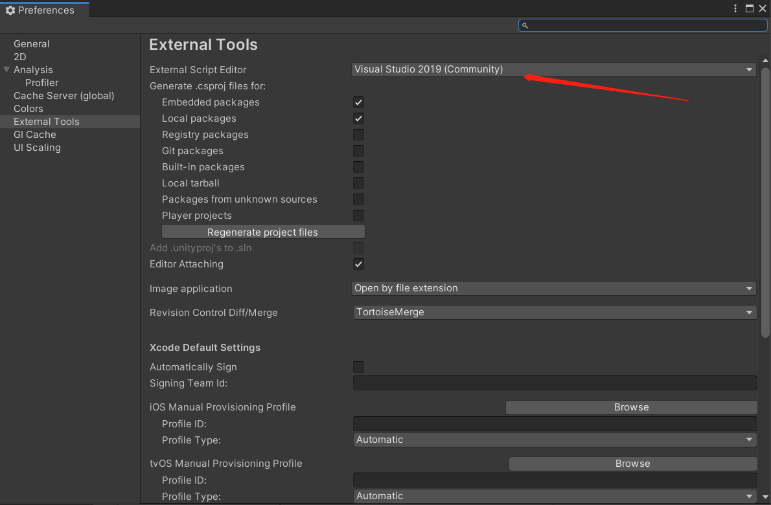This screenshot has width=771, height=505.
Task: Enable Automatically Sign for Xcode
Action: click(358, 367)
